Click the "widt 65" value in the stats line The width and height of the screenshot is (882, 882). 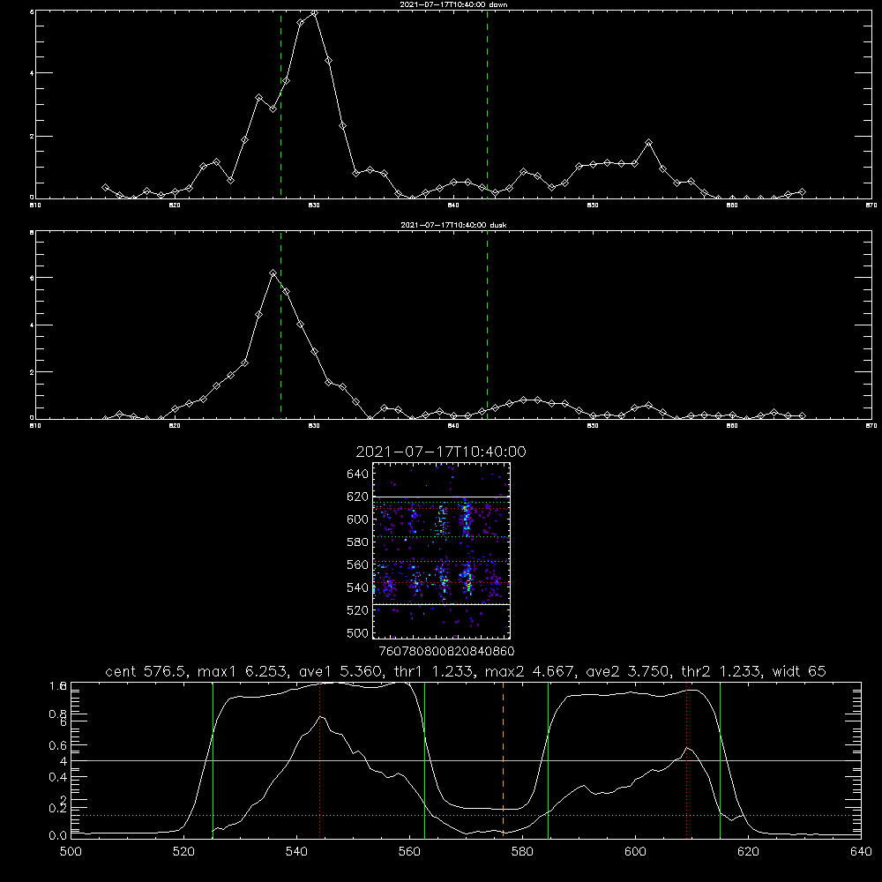tap(799, 671)
